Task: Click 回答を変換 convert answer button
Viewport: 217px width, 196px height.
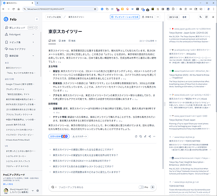Action: [59, 136]
